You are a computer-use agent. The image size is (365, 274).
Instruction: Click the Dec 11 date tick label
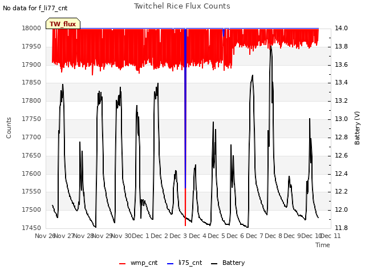(x=331, y=236)
